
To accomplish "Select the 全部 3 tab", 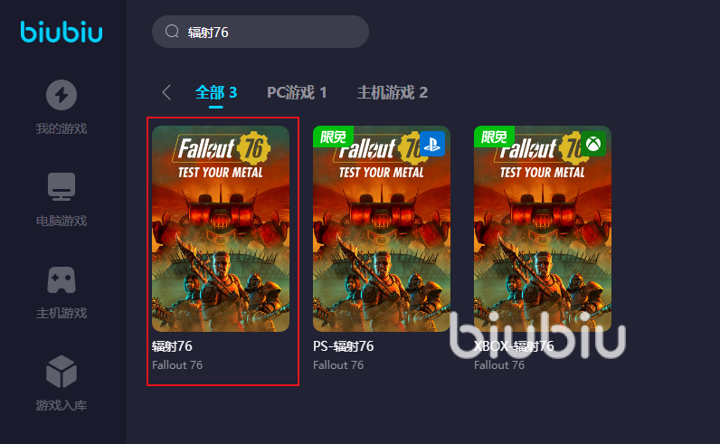I will [216, 92].
